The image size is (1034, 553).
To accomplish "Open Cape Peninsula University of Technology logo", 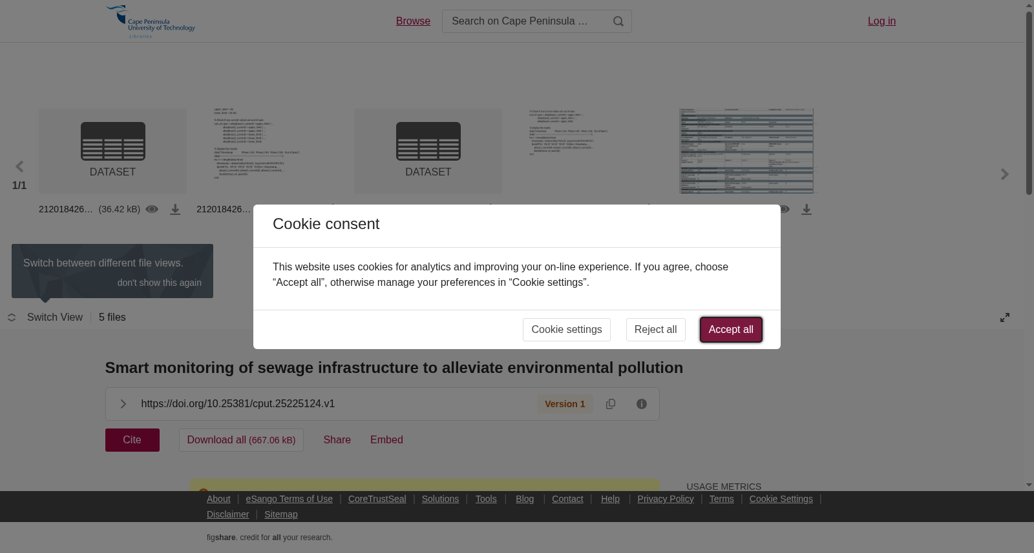I will 151,21.
